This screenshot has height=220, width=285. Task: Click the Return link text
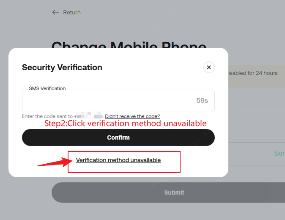pyautogui.click(x=72, y=12)
